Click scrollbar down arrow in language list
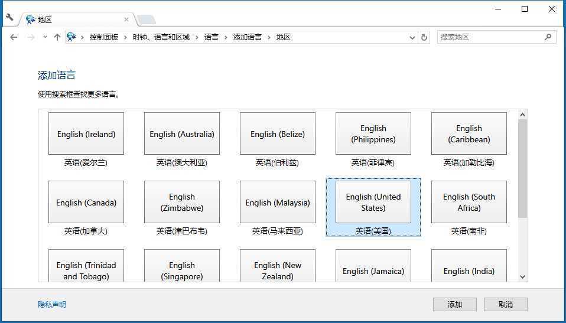Image resolution: width=566 pixels, height=323 pixels. click(x=523, y=277)
